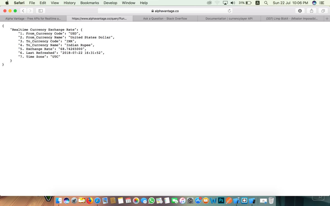Open the Develop menu
Viewport: 330px width, 206px height.
[x=110, y=3]
